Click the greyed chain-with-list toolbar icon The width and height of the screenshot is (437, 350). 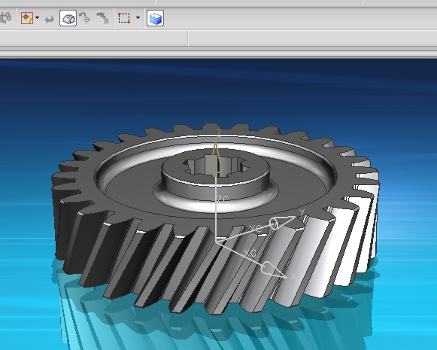point(102,18)
